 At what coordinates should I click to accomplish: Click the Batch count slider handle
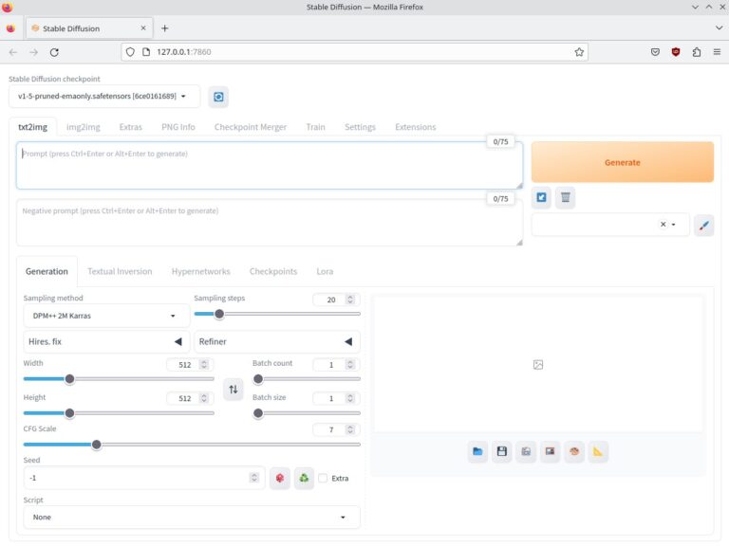click(x=258, y=379)
